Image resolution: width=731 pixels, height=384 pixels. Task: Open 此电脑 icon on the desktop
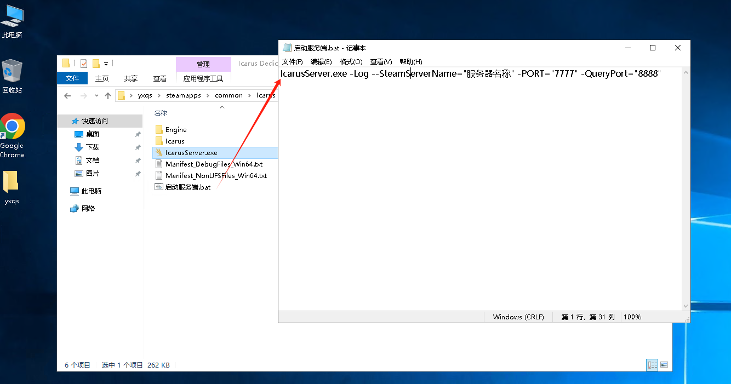12,21
